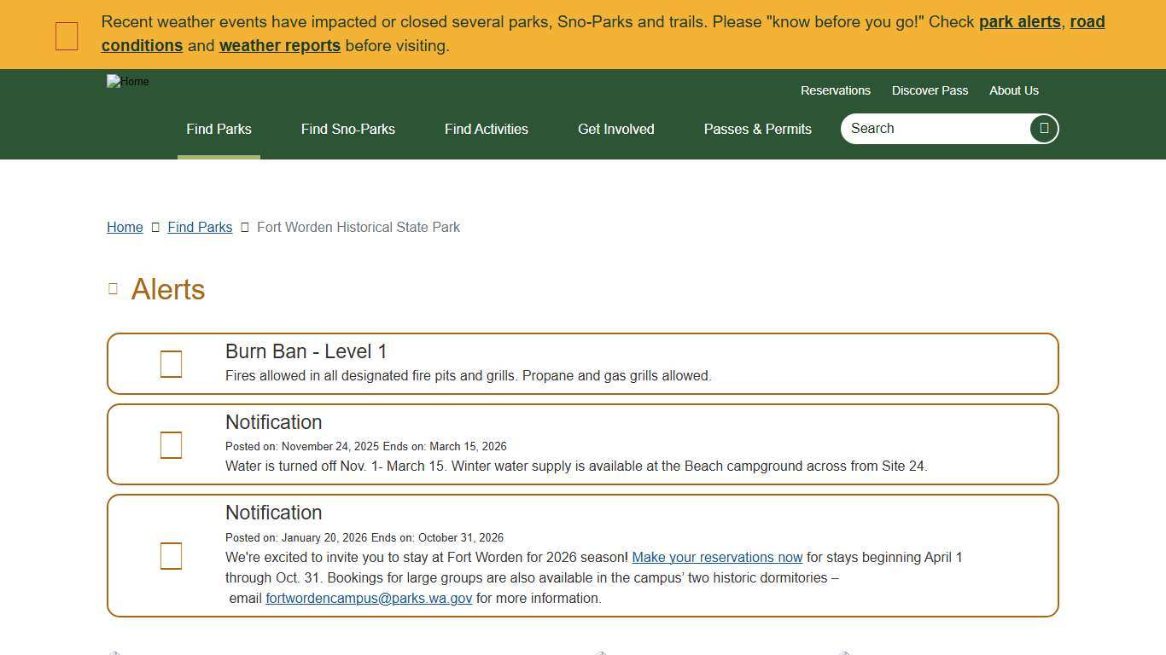Select Passes & Permits in the navigation bar
The height and width of the screenshot is (655, 1166).
(757, 130)
